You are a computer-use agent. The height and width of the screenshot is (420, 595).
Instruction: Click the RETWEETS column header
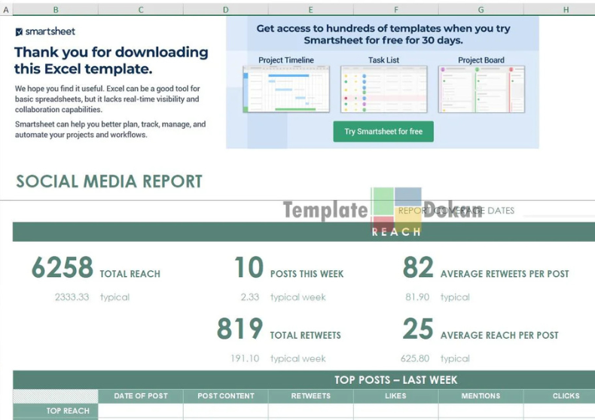coord(311,396)
